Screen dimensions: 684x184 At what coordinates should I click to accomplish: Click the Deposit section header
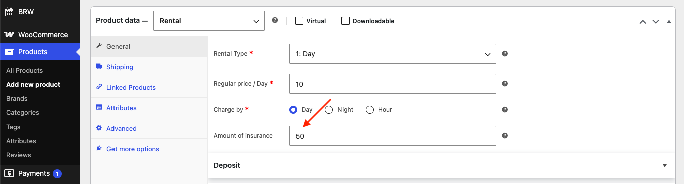[x=441, y=165]
